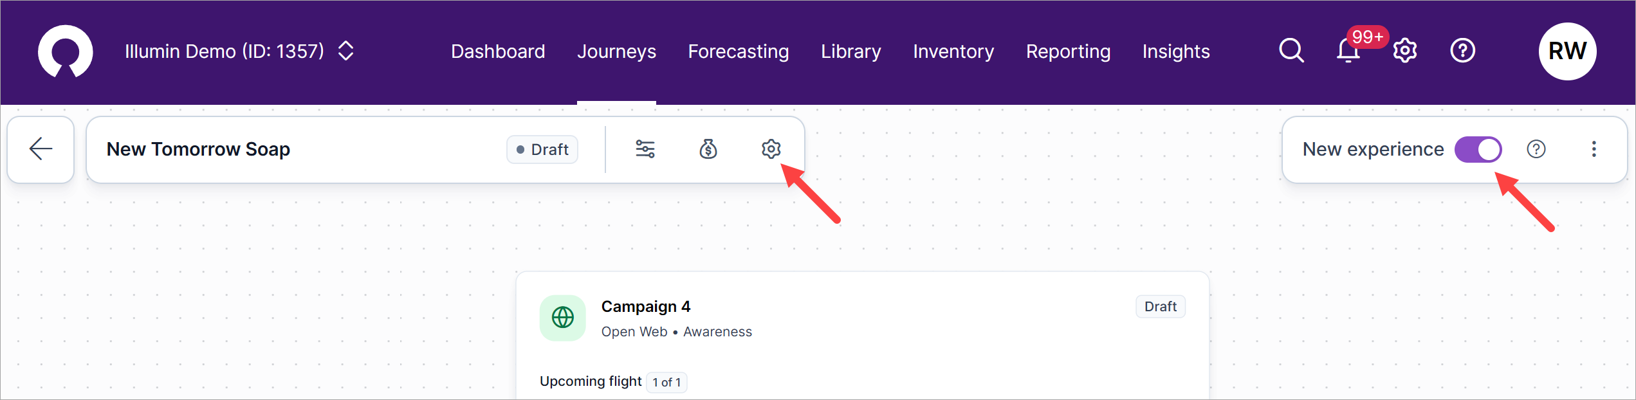Click the New experience help icon

(x=1536, y=149)
